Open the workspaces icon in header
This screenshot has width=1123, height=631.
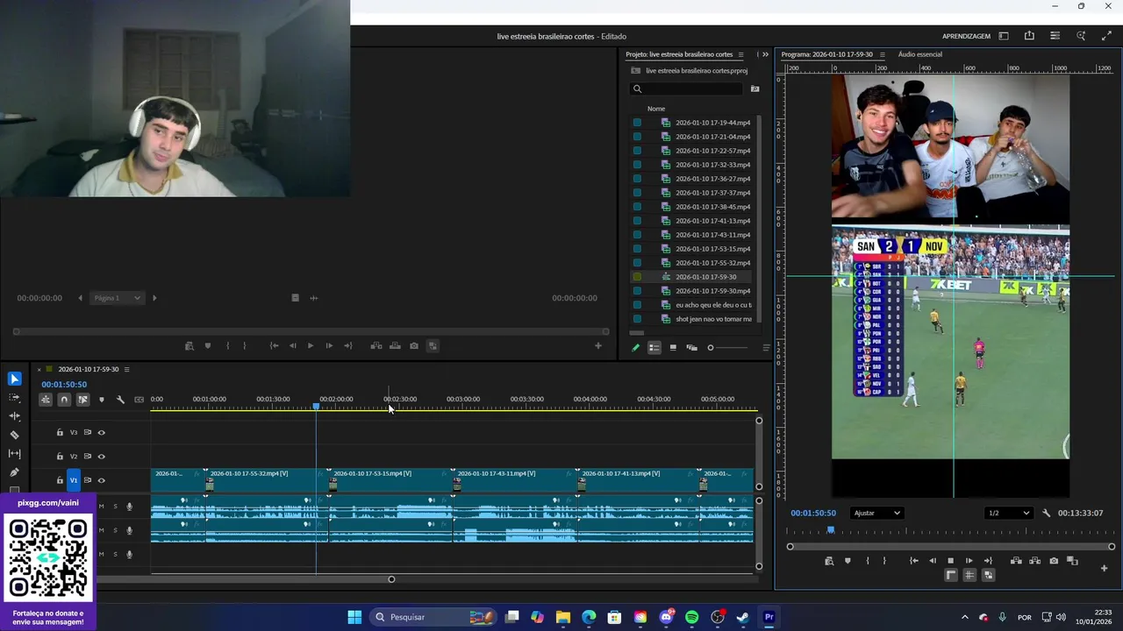[1004, 36]
